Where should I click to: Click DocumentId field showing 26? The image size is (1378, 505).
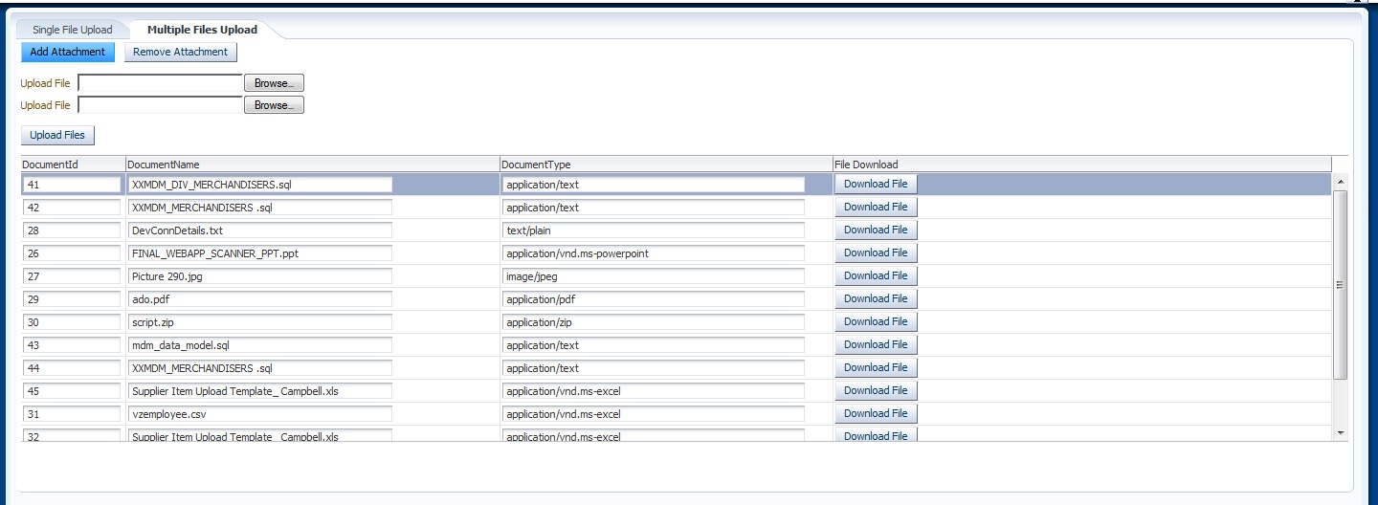(72, 253)
